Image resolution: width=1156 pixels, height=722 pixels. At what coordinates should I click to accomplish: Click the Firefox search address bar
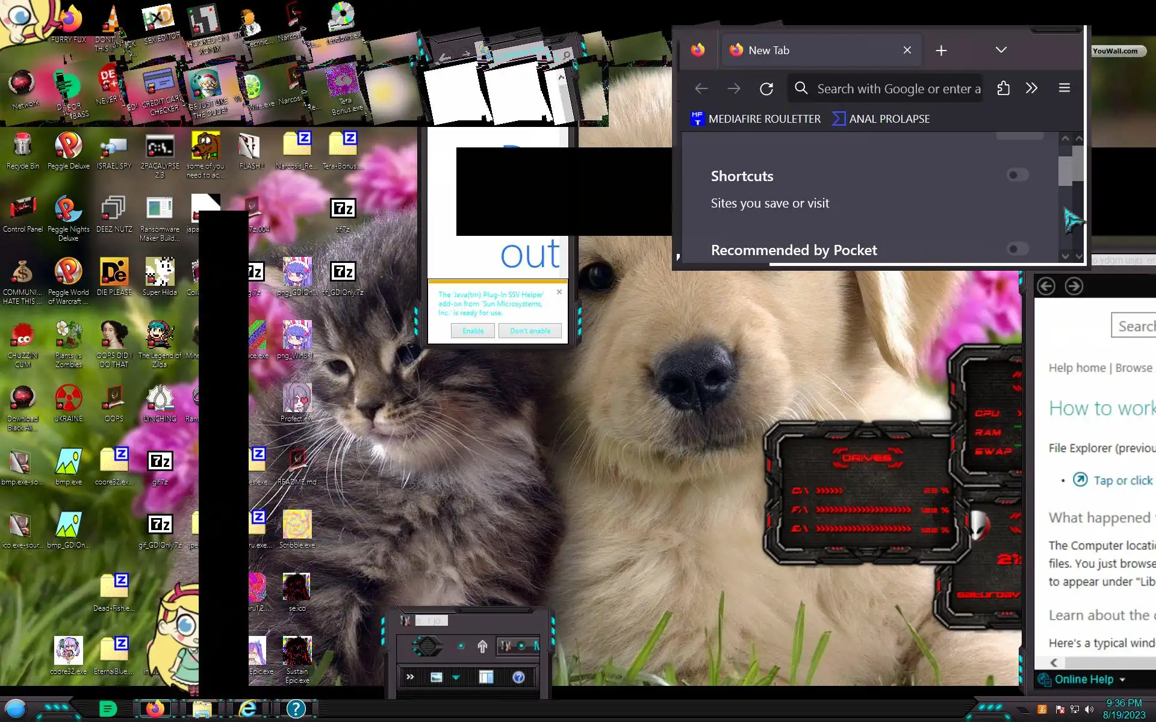click(x=891, y=89)
